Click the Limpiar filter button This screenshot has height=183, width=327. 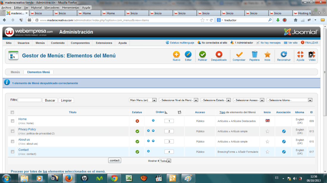click(x=66, y=100)
